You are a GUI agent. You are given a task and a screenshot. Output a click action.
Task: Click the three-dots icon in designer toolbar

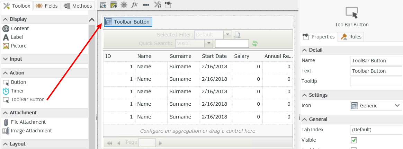tap(146, 5)
